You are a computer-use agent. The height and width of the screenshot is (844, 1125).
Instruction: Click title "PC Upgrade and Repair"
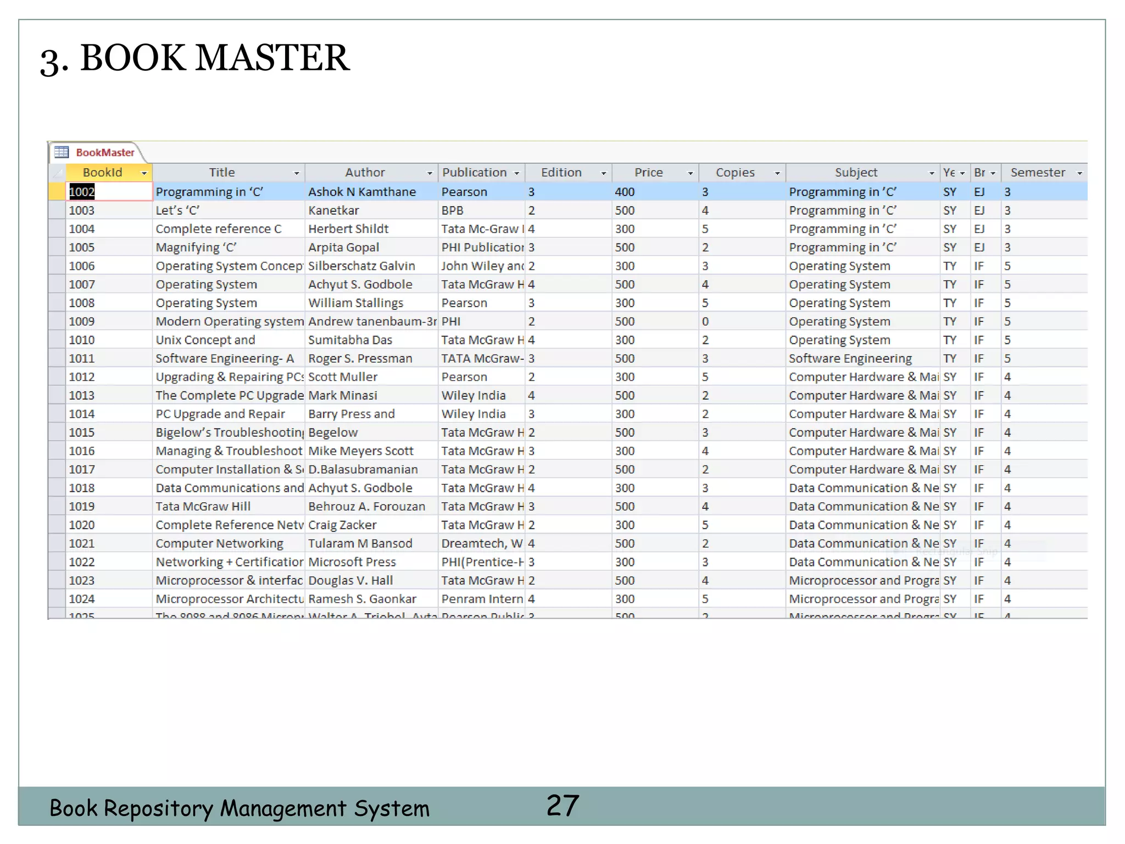pyautogui.click(x=220, y=414)
